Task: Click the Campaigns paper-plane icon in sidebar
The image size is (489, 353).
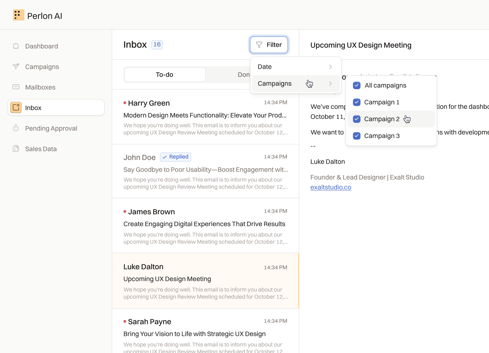Action: coord(16,67)
